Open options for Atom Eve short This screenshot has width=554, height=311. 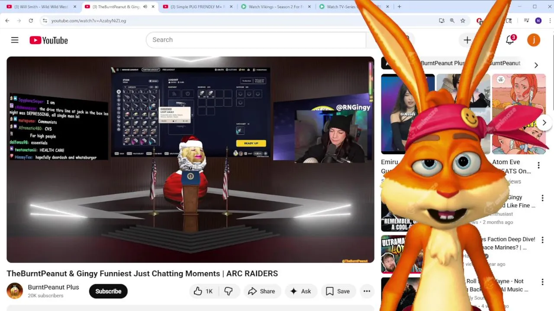click(x=538, y=165)
